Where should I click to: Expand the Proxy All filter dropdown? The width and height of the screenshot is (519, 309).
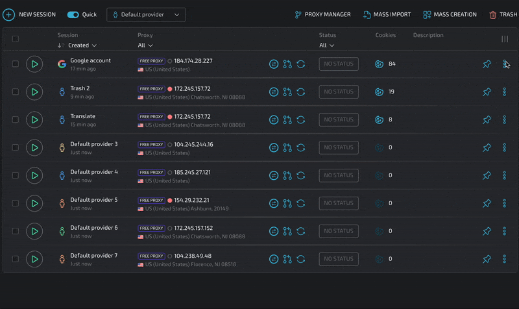click(x=145, y=45)
